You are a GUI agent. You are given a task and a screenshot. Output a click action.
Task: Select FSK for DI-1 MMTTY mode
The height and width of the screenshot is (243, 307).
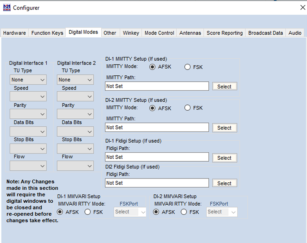pos(188,67)
